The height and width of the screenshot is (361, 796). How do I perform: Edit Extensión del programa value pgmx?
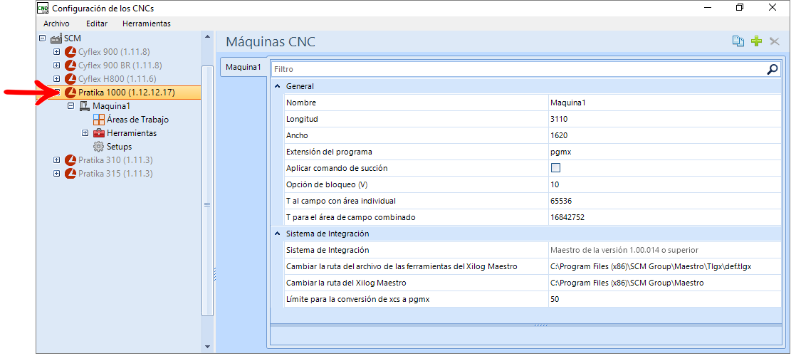click(x=665, y=151)
